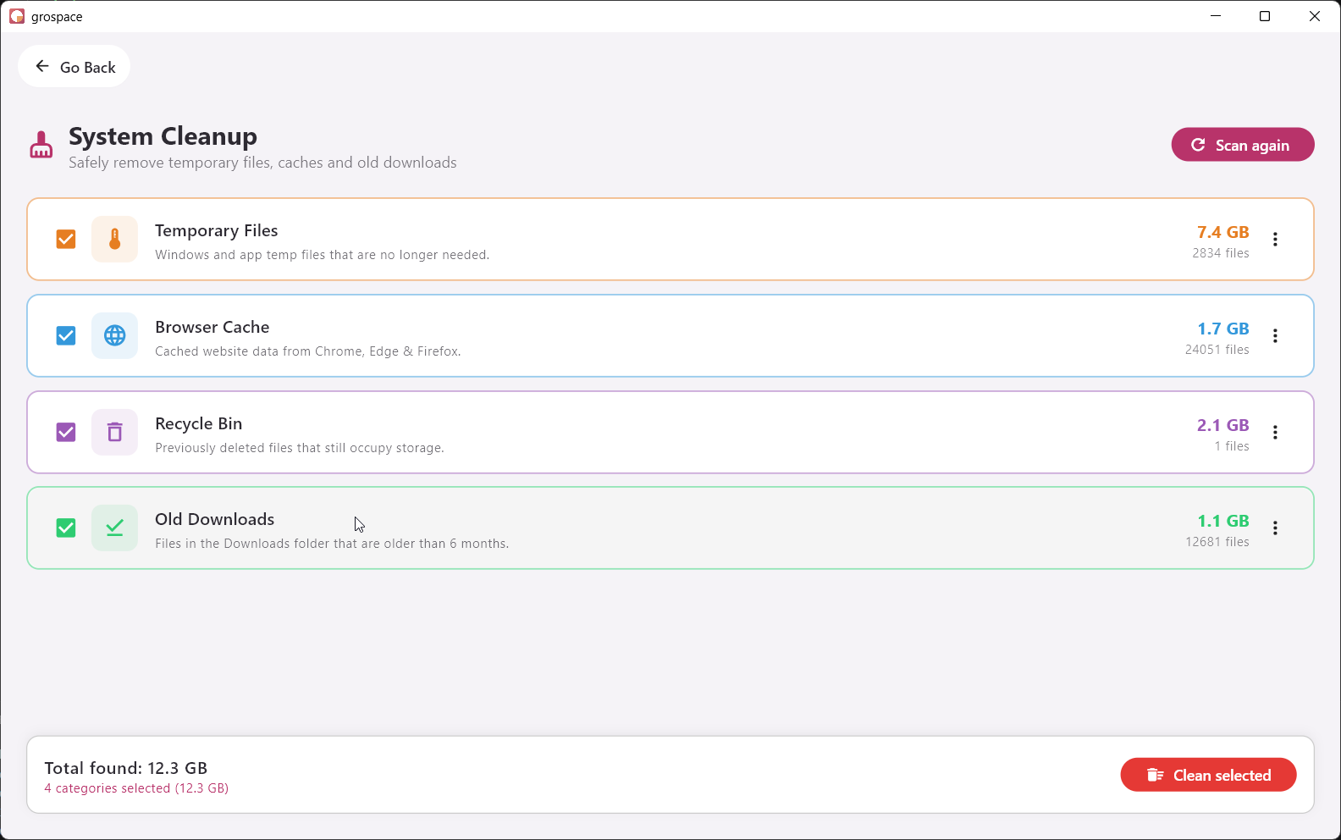Click the thermometer icon for Temporary Files
The height and width of the screenshot is (840, 1341).
tap(114, 240)
